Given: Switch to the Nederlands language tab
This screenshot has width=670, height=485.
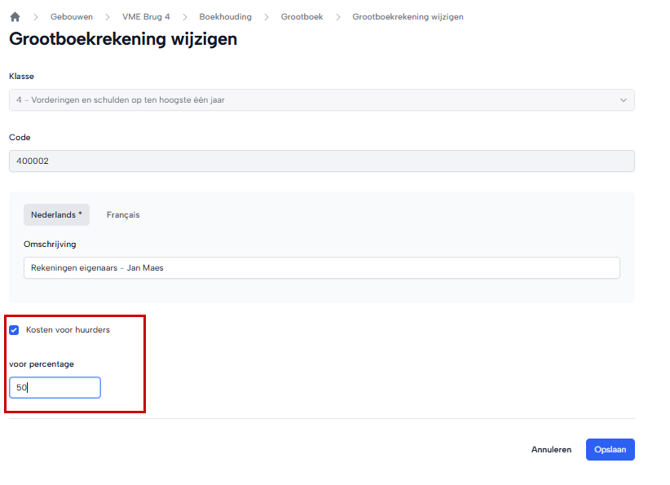Looking at the screenshot, I should coord(56,215).
